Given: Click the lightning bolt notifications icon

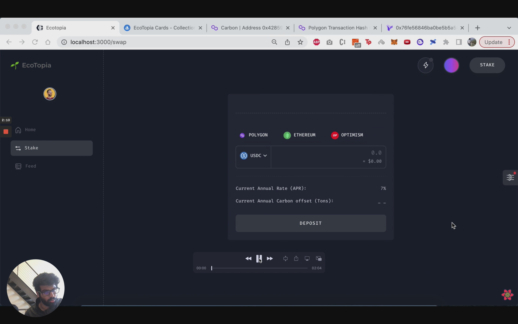Looking at the screenshot, I should 426,65.
